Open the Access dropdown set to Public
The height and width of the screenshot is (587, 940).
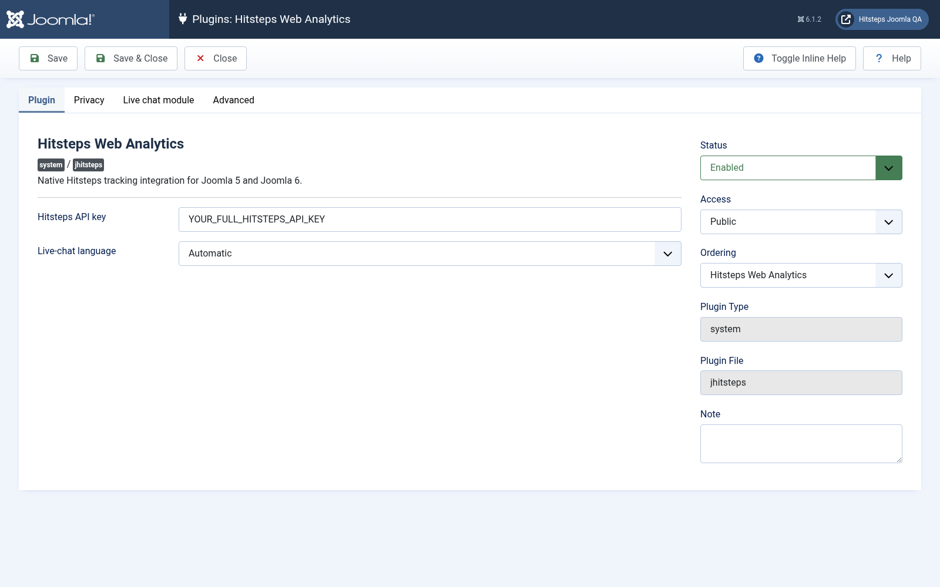[801, 222]
